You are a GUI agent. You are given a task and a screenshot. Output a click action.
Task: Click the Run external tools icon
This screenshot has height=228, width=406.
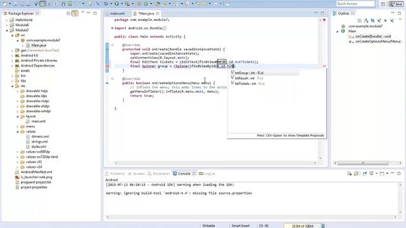127,4
